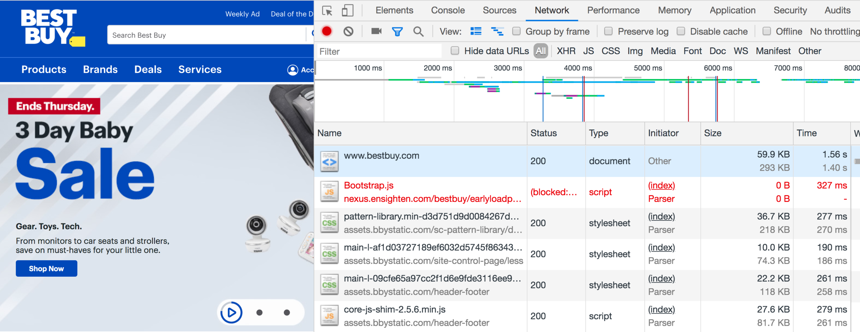860x332 pixels.
Task: Select the third carousel dot
Action: pyautogui.click(x=287, y=312)
